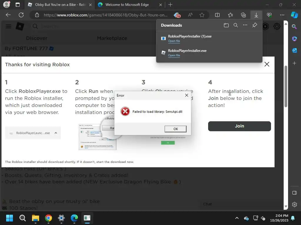Close the Error dialog with X
The image size is (301, 225).
point(186,95)
